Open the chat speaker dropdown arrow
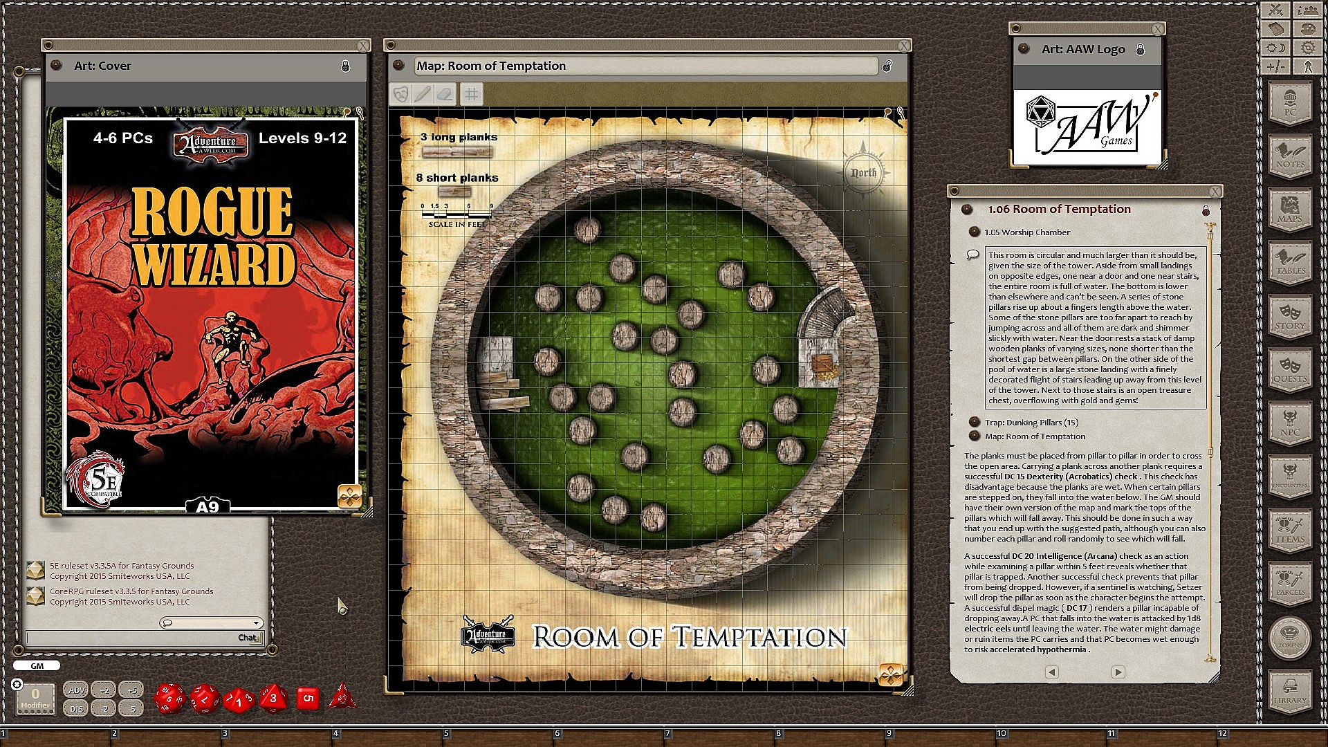1328x747 pixels. click(256, 622)
